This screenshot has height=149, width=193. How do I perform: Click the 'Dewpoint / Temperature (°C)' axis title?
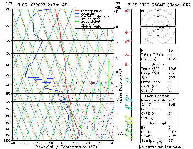tap(66, 147)
